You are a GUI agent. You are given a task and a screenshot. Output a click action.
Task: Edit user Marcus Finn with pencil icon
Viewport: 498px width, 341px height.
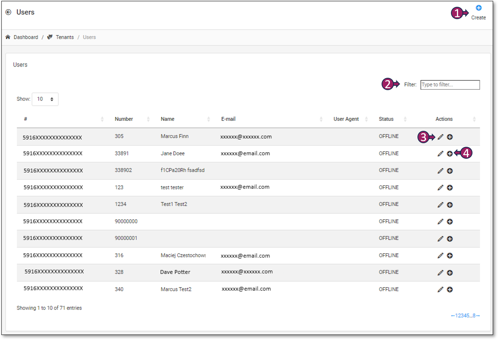[x=440, y=137]
